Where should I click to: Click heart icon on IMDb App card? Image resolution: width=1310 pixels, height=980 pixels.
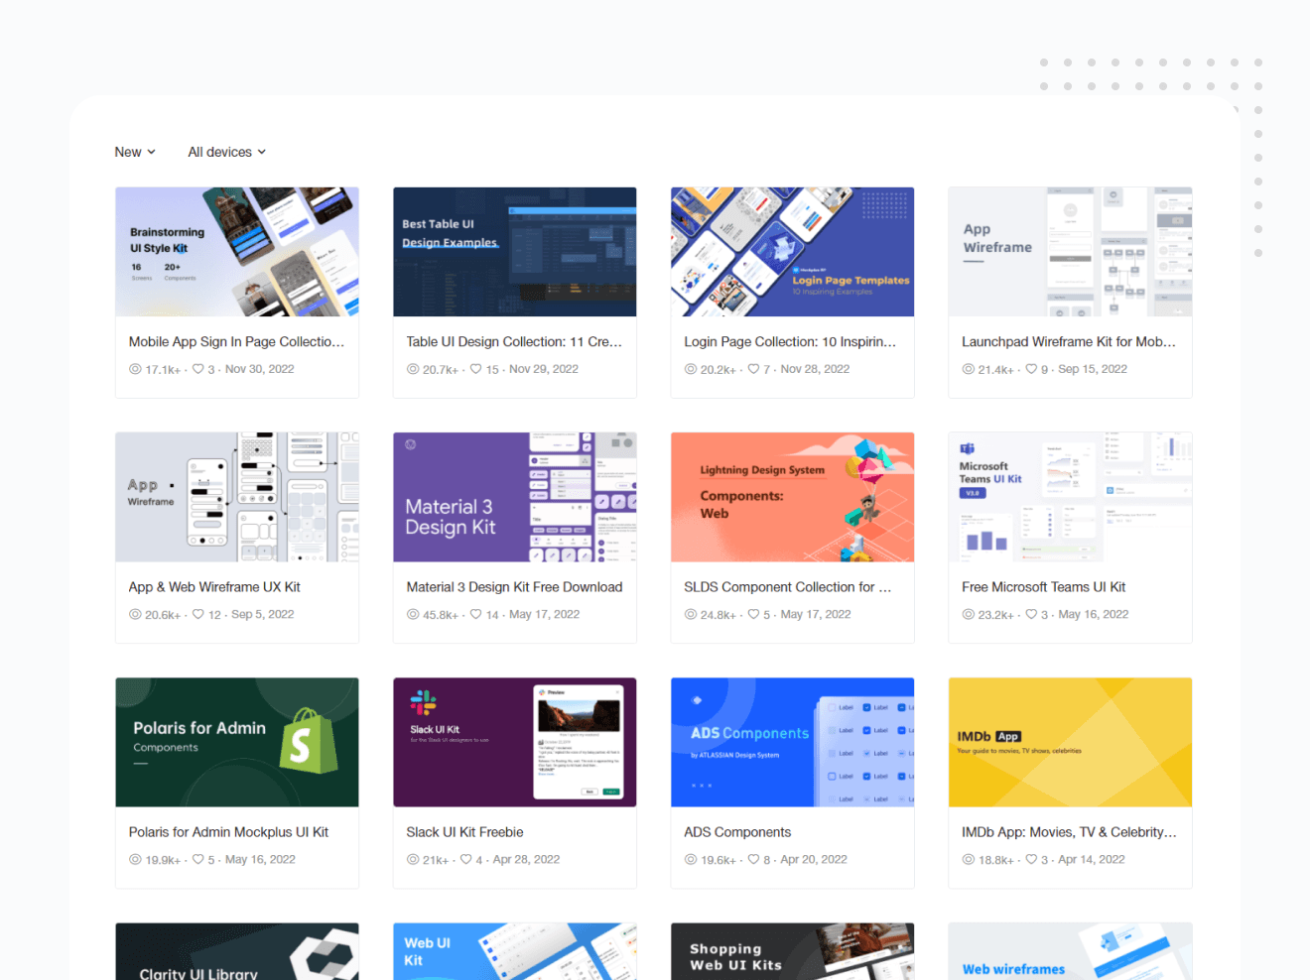(1031, 860)
